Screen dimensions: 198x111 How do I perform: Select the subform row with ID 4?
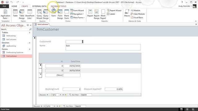pyautogui.click(x=40, y=66)
